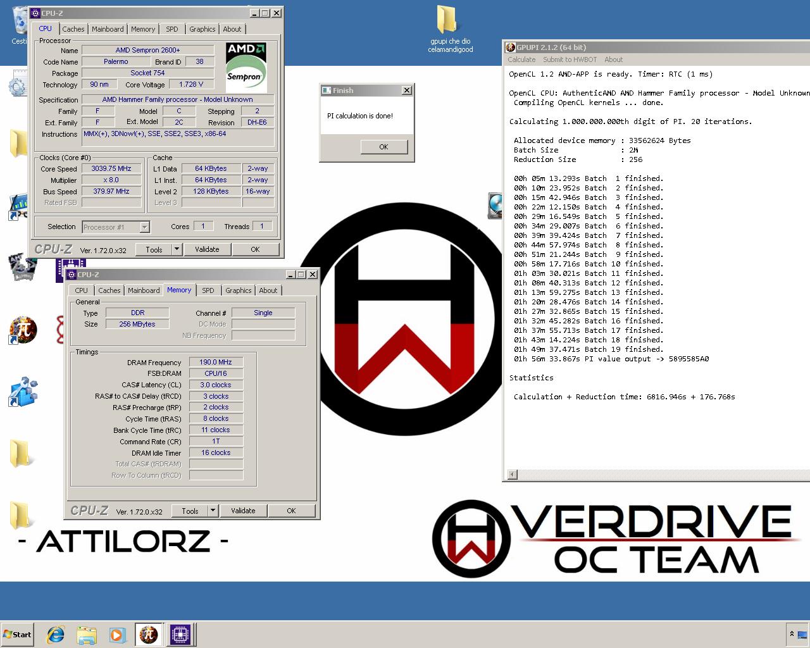
Task: Click the '3.0 clocks' CAS latency value
Action: 216,385
